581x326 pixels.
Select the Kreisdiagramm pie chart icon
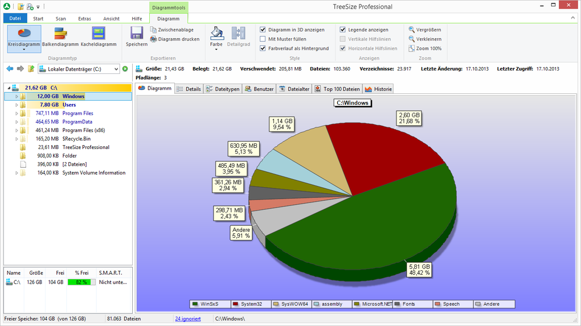tap(24, 34)
